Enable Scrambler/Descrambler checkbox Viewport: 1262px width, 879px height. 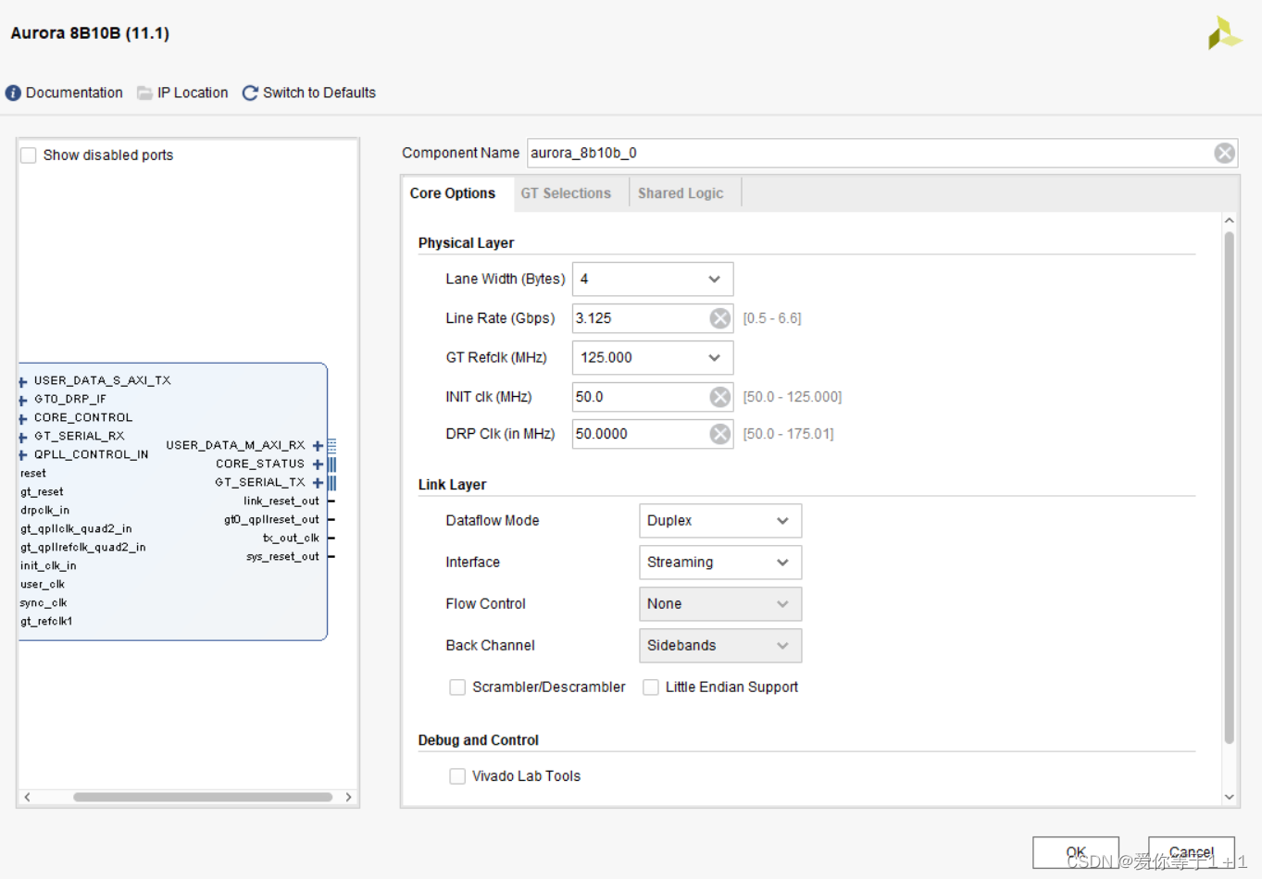(x=457, y=687)
